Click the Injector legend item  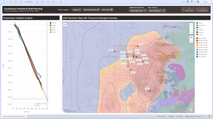pyautogui.click(x=200, y=23)
